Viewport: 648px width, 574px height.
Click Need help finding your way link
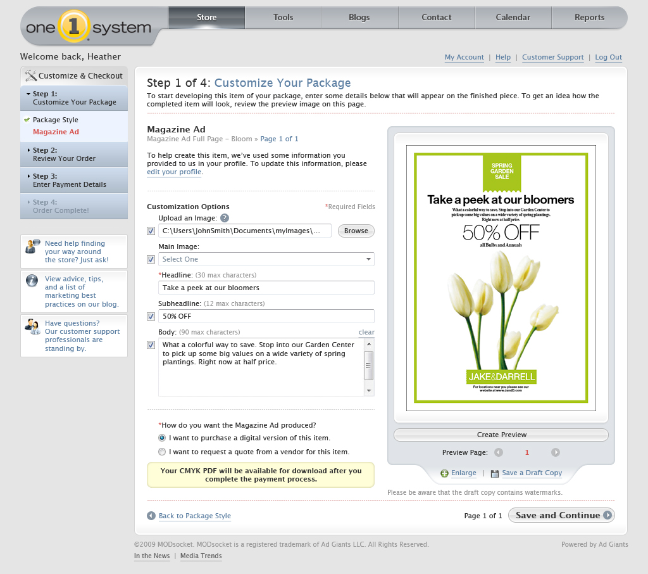tap(77, 252)
